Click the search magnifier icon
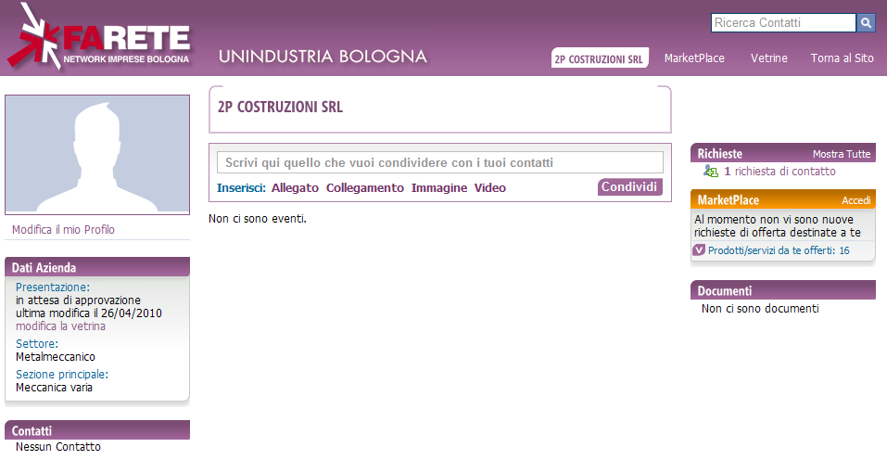 pos(866,22)
